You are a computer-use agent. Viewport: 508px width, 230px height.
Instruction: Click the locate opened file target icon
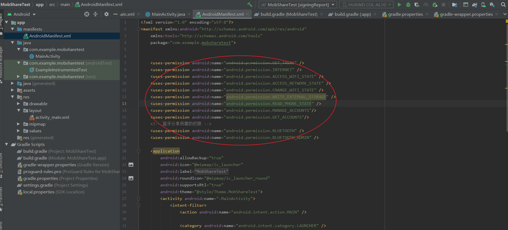87,14
